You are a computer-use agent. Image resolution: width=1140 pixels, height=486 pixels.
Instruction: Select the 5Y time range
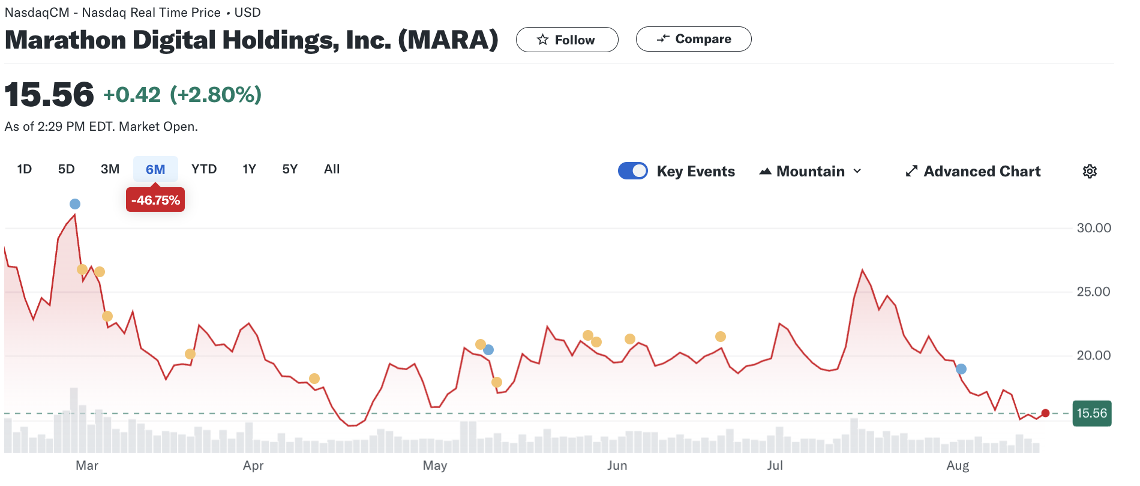[290, 169]
